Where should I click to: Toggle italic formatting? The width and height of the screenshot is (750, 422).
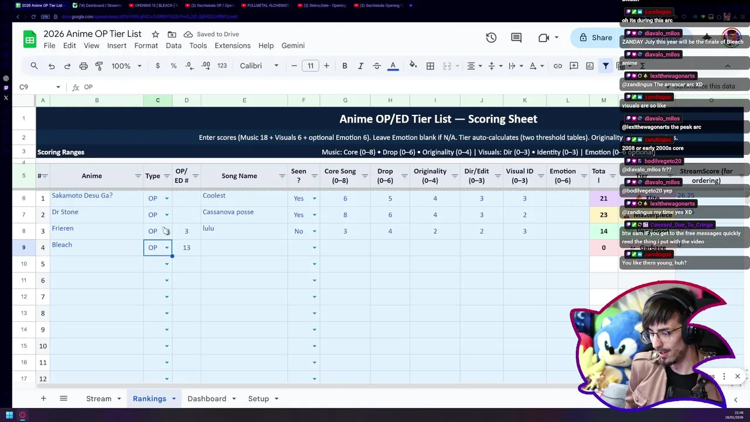(x=360, y=66)
